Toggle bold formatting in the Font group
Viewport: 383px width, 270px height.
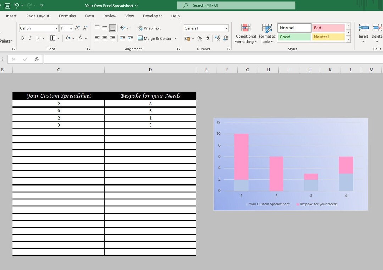(22, 38)
